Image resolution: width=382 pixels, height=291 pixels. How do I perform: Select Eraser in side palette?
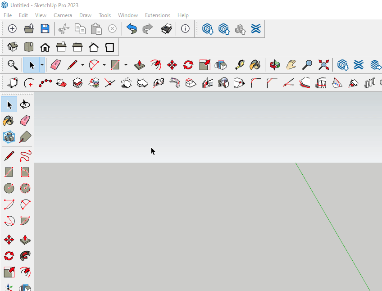(x=25, y=121)
